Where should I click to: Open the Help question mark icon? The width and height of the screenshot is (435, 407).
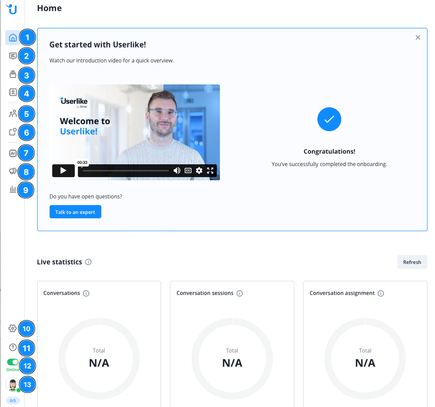coord(13,347)
